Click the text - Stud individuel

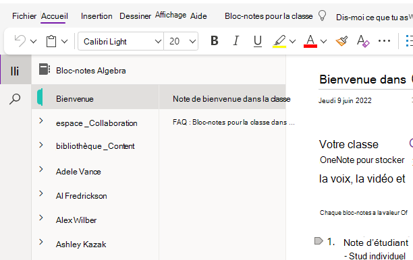tap(375, 256)
